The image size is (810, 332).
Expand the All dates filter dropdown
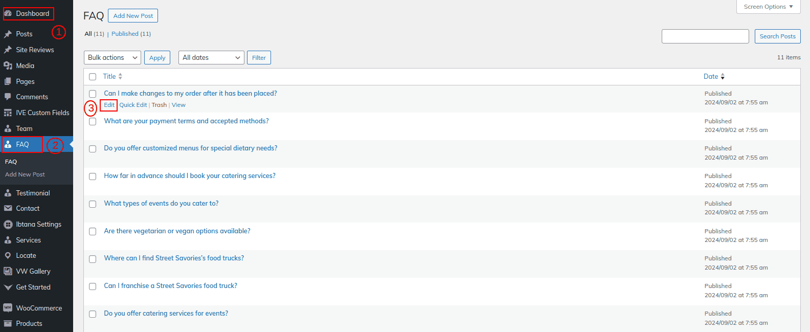click(211, 58)
